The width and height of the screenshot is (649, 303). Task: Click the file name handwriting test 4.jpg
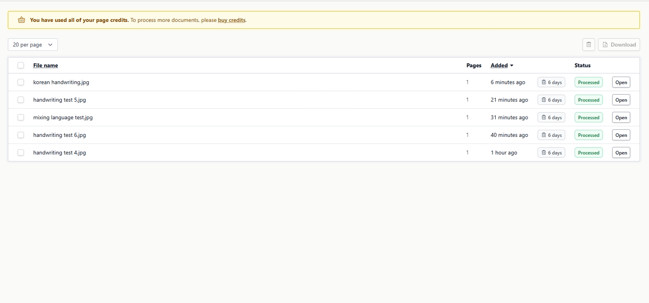coord(59,153)
